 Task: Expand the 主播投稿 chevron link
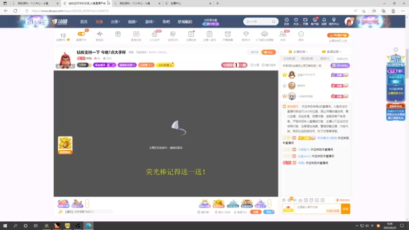298,52
